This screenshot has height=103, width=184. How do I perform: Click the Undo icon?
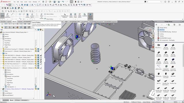tap(63, 2)
